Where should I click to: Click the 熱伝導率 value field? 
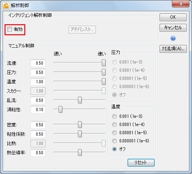(x=38, y=153)
